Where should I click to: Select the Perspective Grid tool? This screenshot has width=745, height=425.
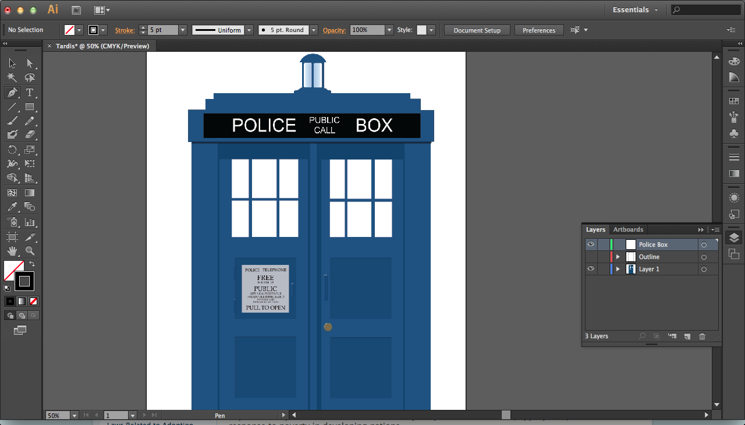[x=30, y=178]
